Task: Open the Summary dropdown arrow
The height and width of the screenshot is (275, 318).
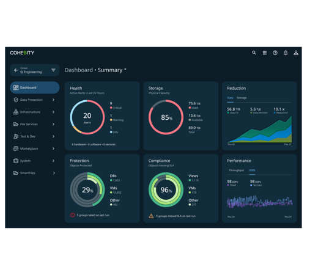Action: pos(125,70)
